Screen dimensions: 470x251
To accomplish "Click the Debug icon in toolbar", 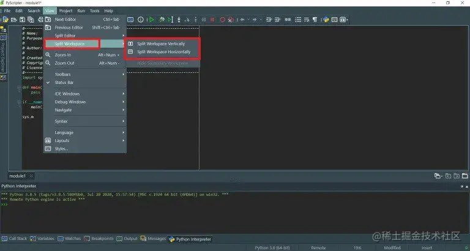I will (x=162, y=20).
